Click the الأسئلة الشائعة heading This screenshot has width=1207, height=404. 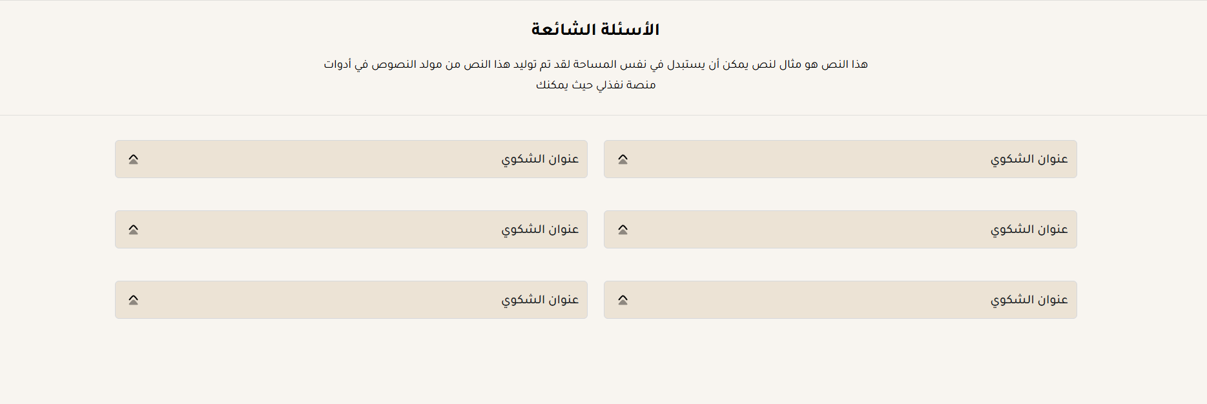point(595,30)
